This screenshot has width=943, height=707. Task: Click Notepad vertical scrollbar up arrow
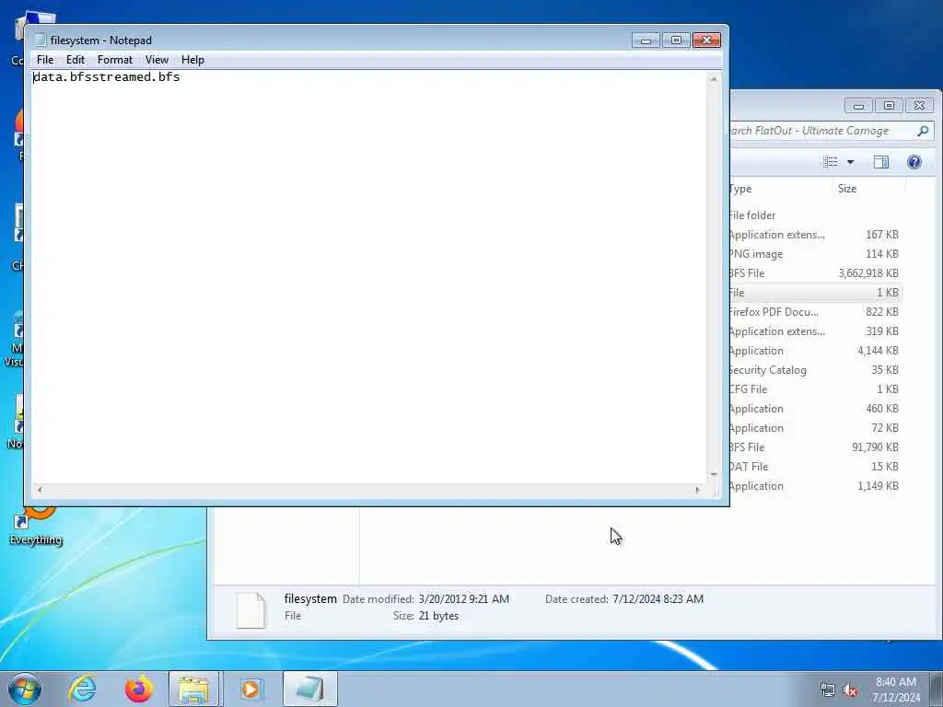(x=714, y=79)
